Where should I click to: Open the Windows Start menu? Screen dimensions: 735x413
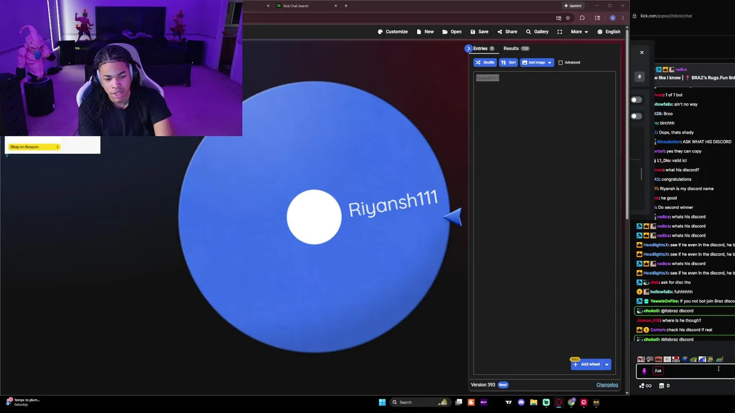coord(382,402)
